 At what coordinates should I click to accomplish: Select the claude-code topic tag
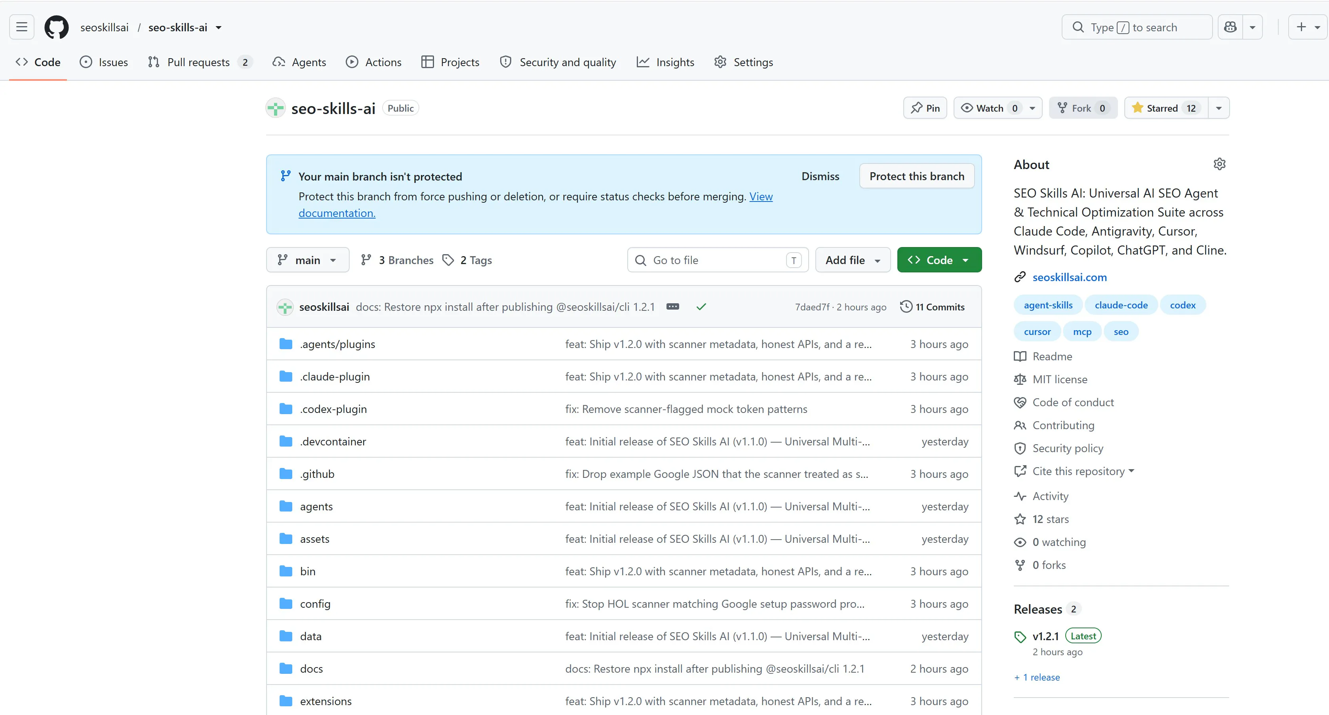pyautogui.click(x=1121, y=305)
